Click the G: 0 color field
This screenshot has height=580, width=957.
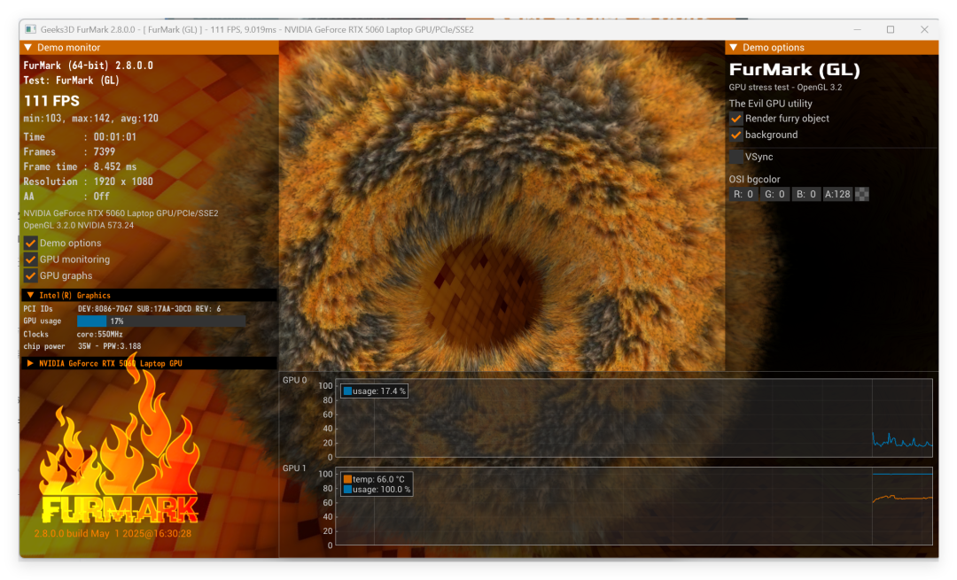click(774, 195)
